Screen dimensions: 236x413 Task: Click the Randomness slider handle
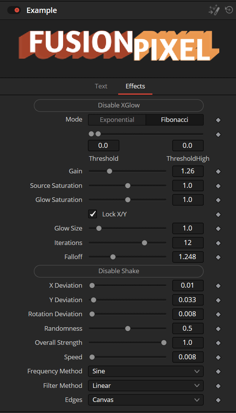[128, 329]
